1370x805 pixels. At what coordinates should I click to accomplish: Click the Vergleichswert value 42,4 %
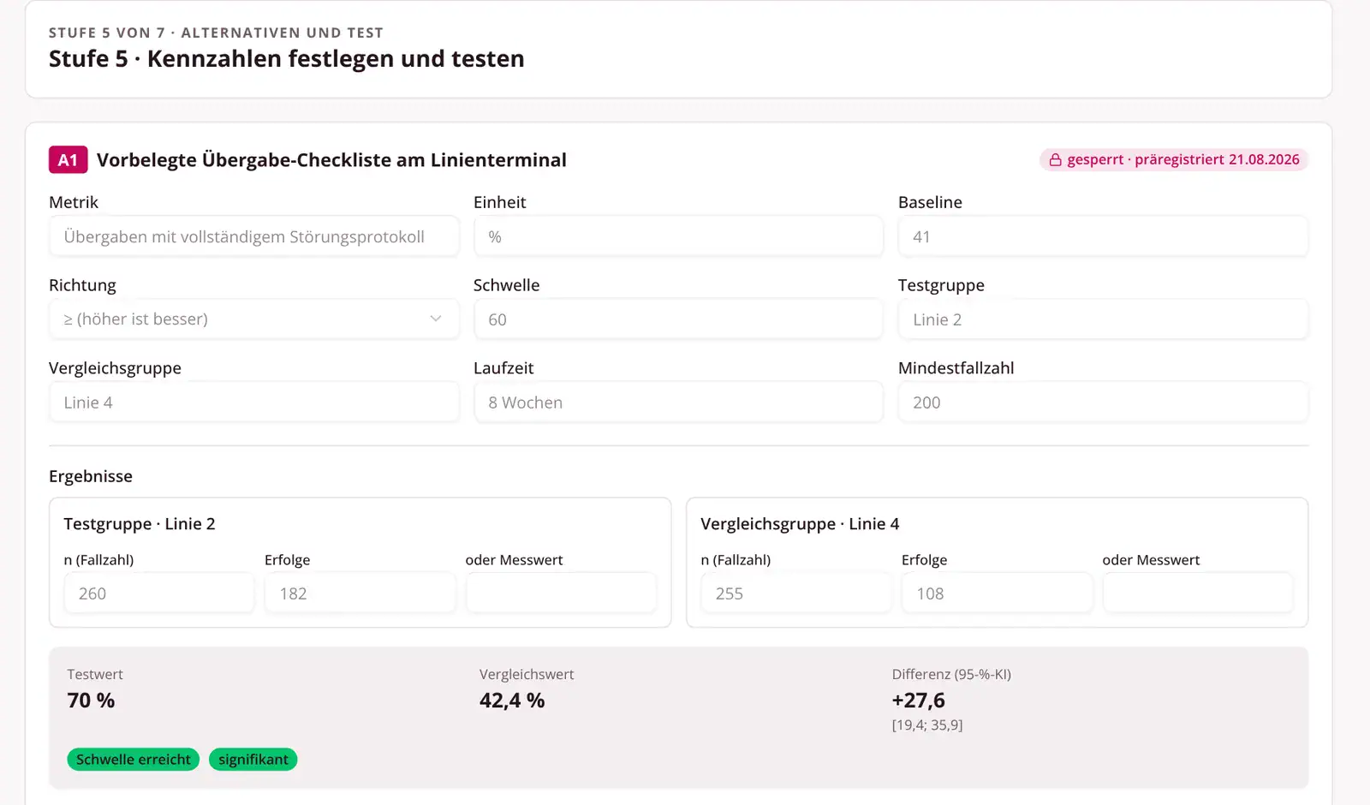point(512,701)
